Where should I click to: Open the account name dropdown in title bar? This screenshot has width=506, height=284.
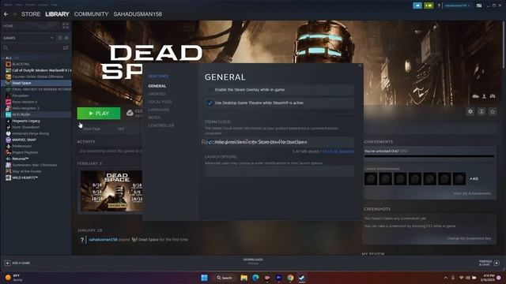pyautogui.click(x=457, y=6)
